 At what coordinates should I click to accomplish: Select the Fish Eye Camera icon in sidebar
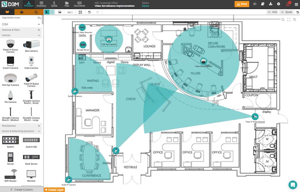[x=10, y=78]
